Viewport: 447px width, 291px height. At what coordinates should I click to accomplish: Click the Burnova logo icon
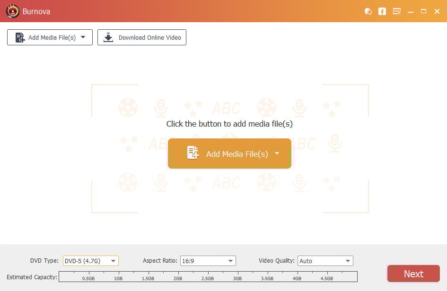13,11
